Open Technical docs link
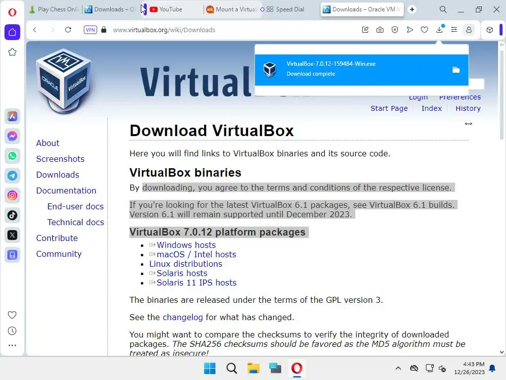Image resolution: width=506 pixels, height=380 pixels. coord(76,222)
